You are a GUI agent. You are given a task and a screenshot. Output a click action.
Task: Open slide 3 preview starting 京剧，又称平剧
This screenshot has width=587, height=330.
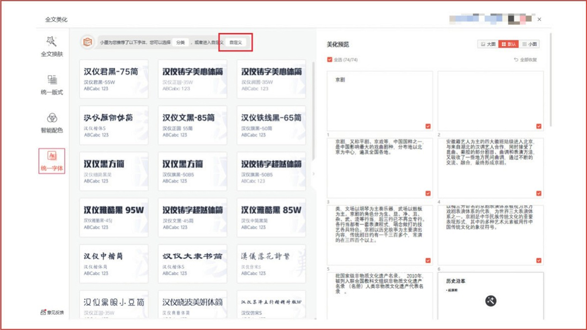click(380, 168)
